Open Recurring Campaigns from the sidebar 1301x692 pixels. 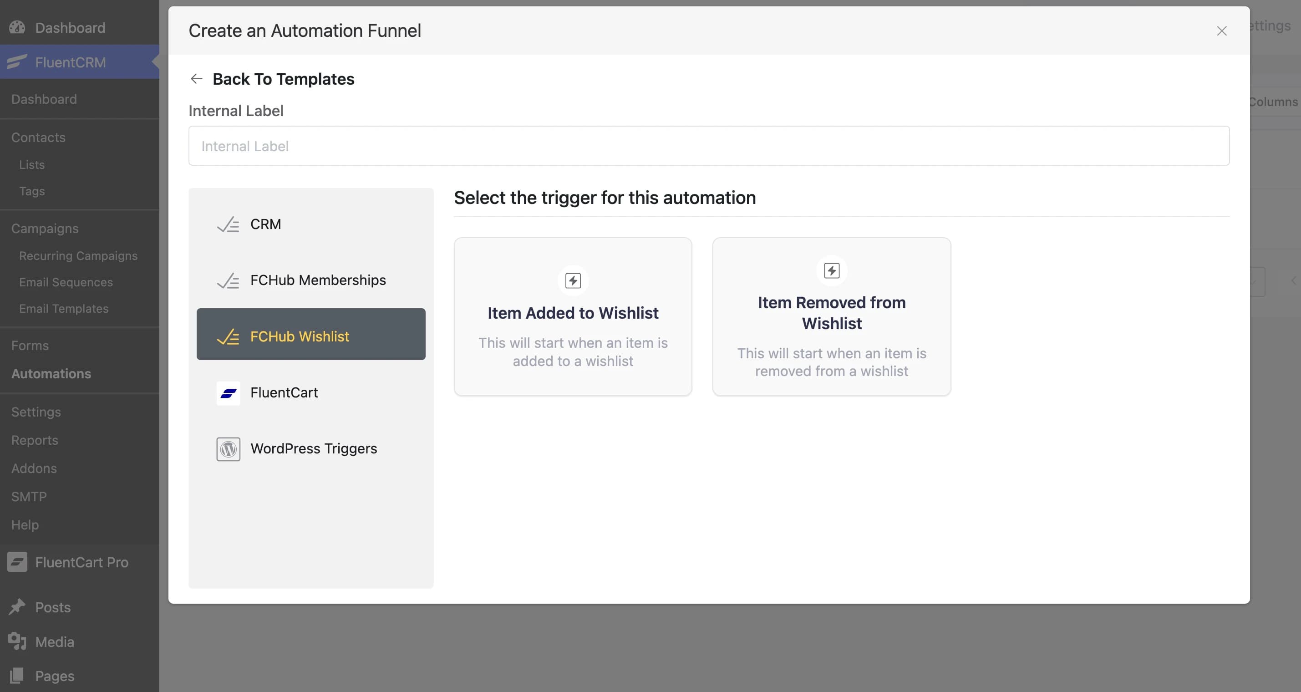(x=78, y=255)
